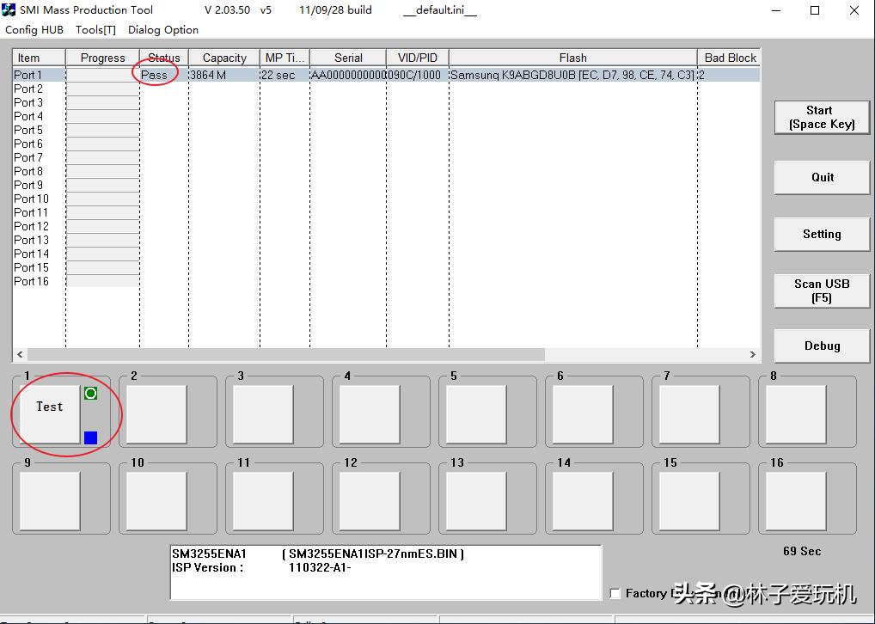Click the Quit button
Image resolution: width=875 pixels, height=624 pixels.
(x=822, y=177)
